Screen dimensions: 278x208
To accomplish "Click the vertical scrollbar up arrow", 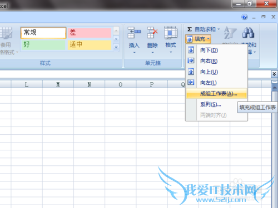I will [x=275, y=87].
